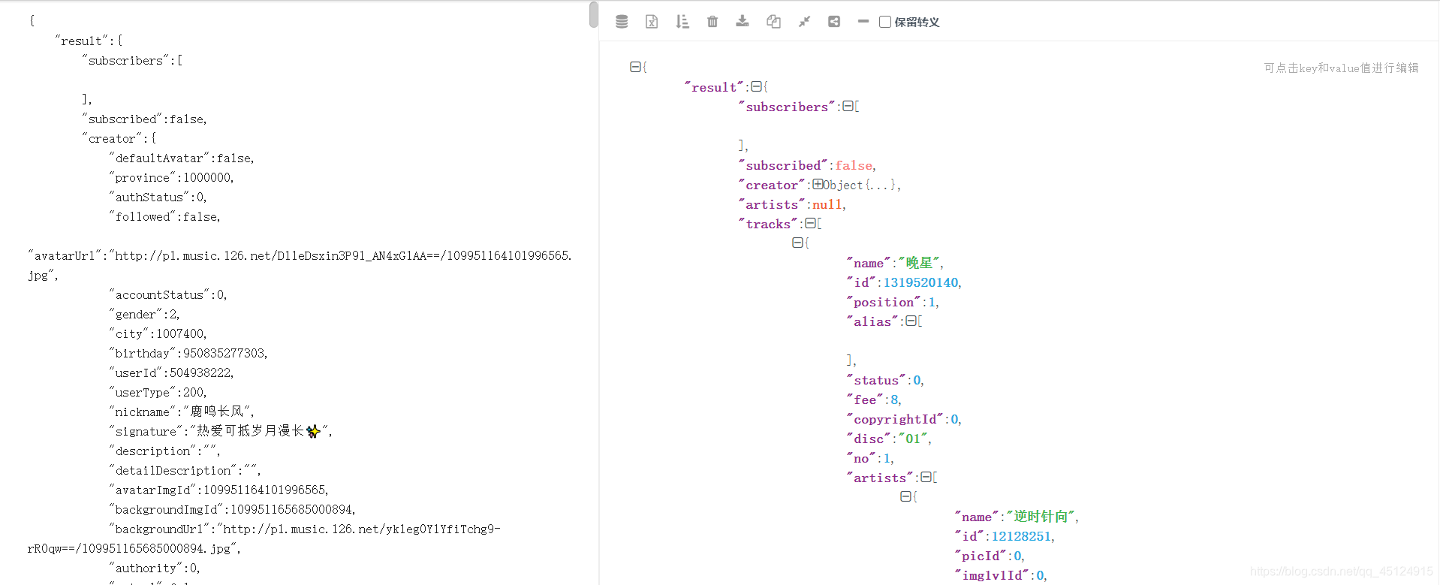
Task: Edit the "fee" value 8
Action: click(x=894, y=400)
